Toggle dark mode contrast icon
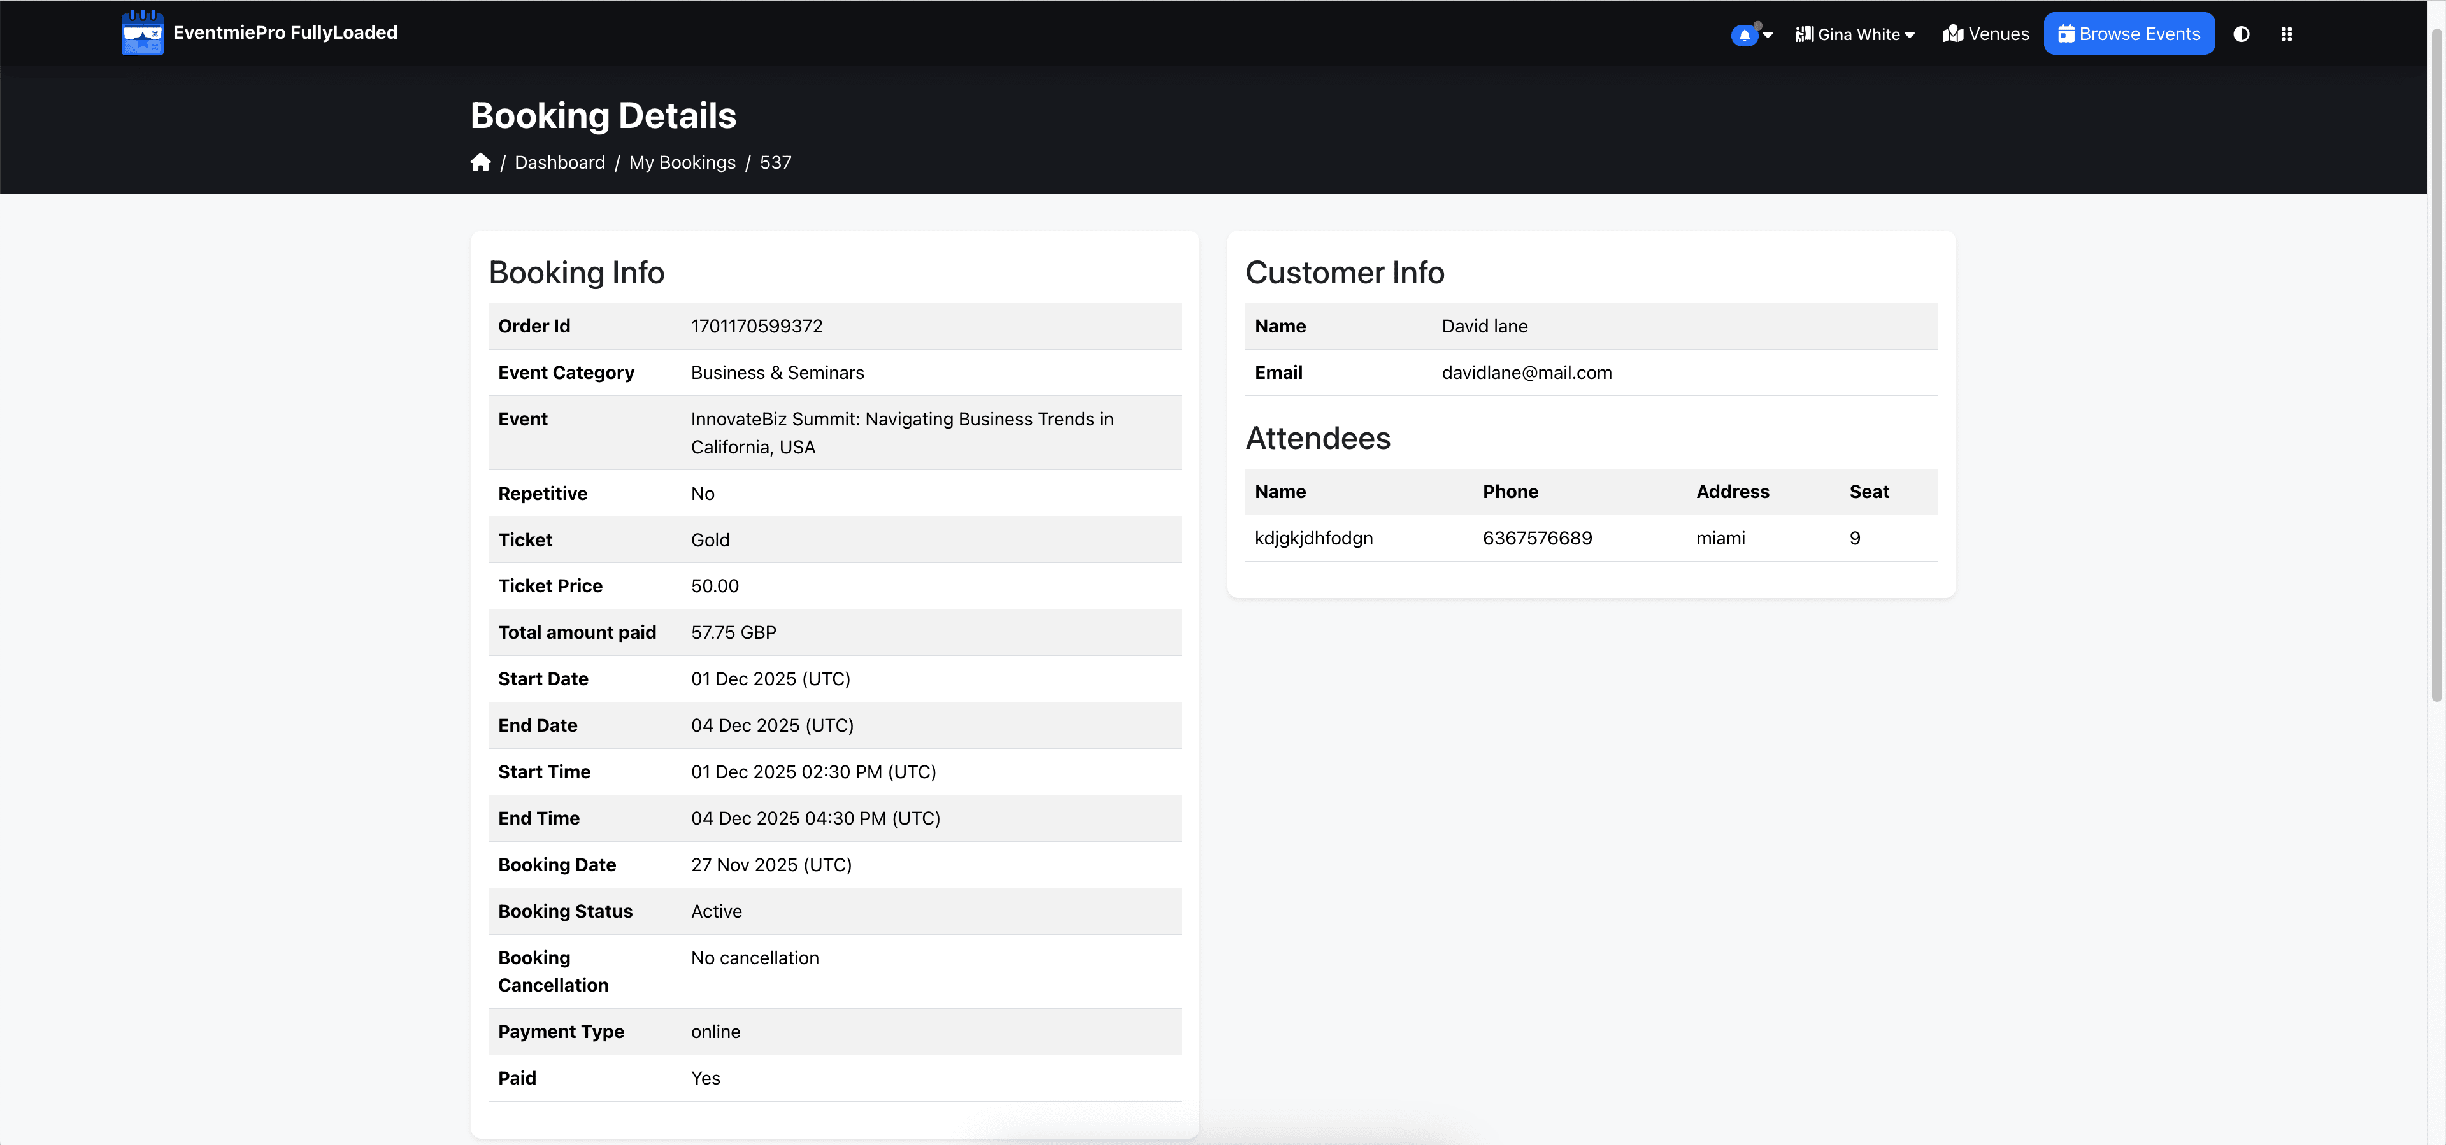 pyautogui.click(x=2241, y=34)
